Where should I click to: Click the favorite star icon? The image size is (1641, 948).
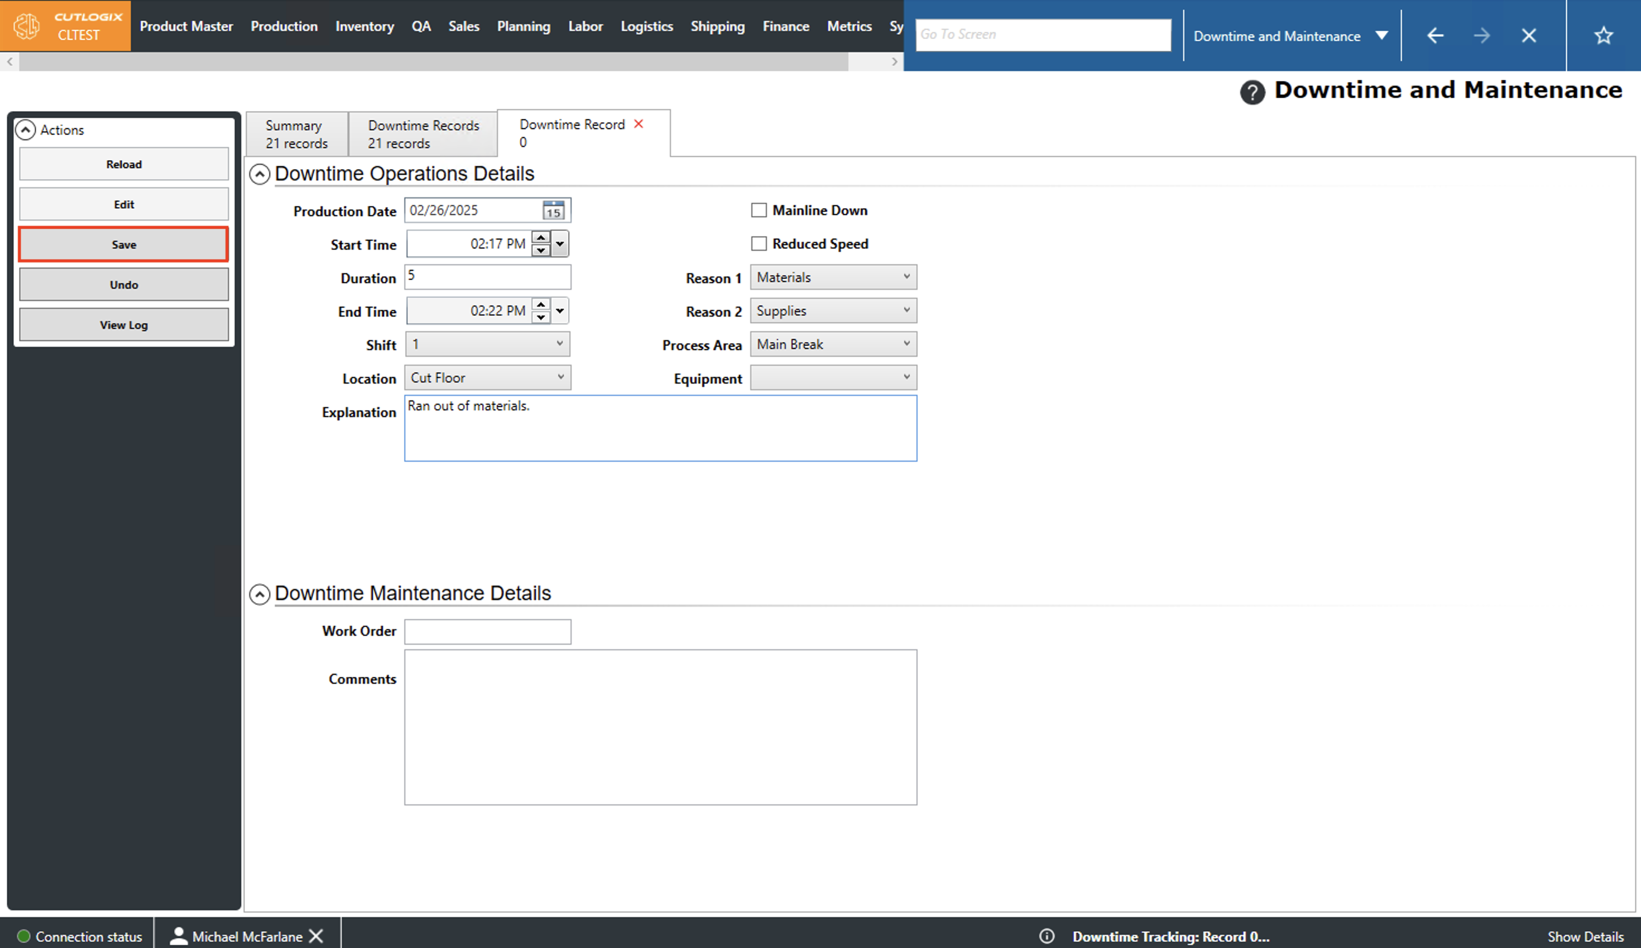(1603, 35)
